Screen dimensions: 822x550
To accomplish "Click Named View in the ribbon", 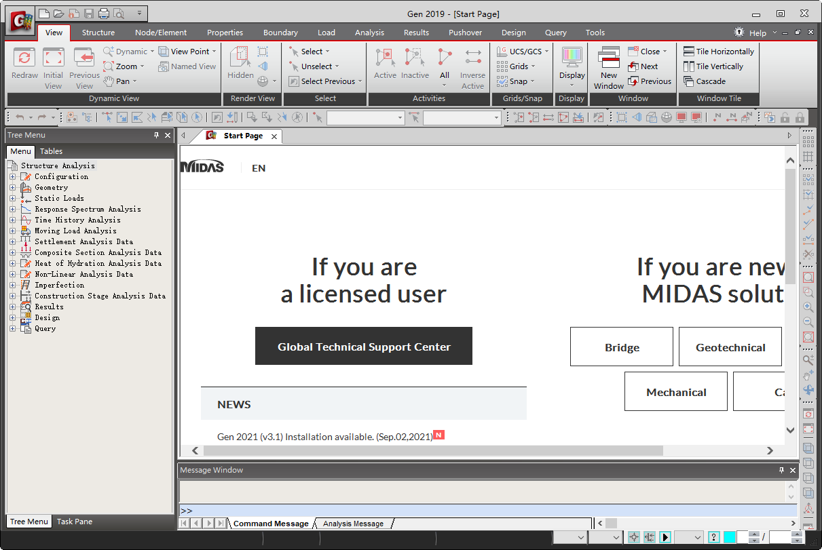I will (187, 66).
